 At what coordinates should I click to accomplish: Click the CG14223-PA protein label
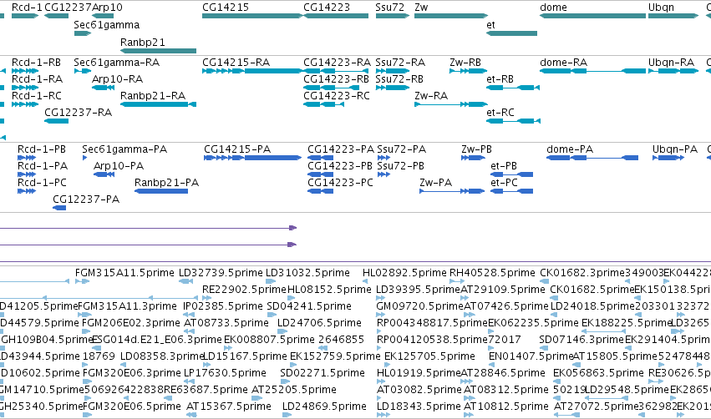(341, 149)
